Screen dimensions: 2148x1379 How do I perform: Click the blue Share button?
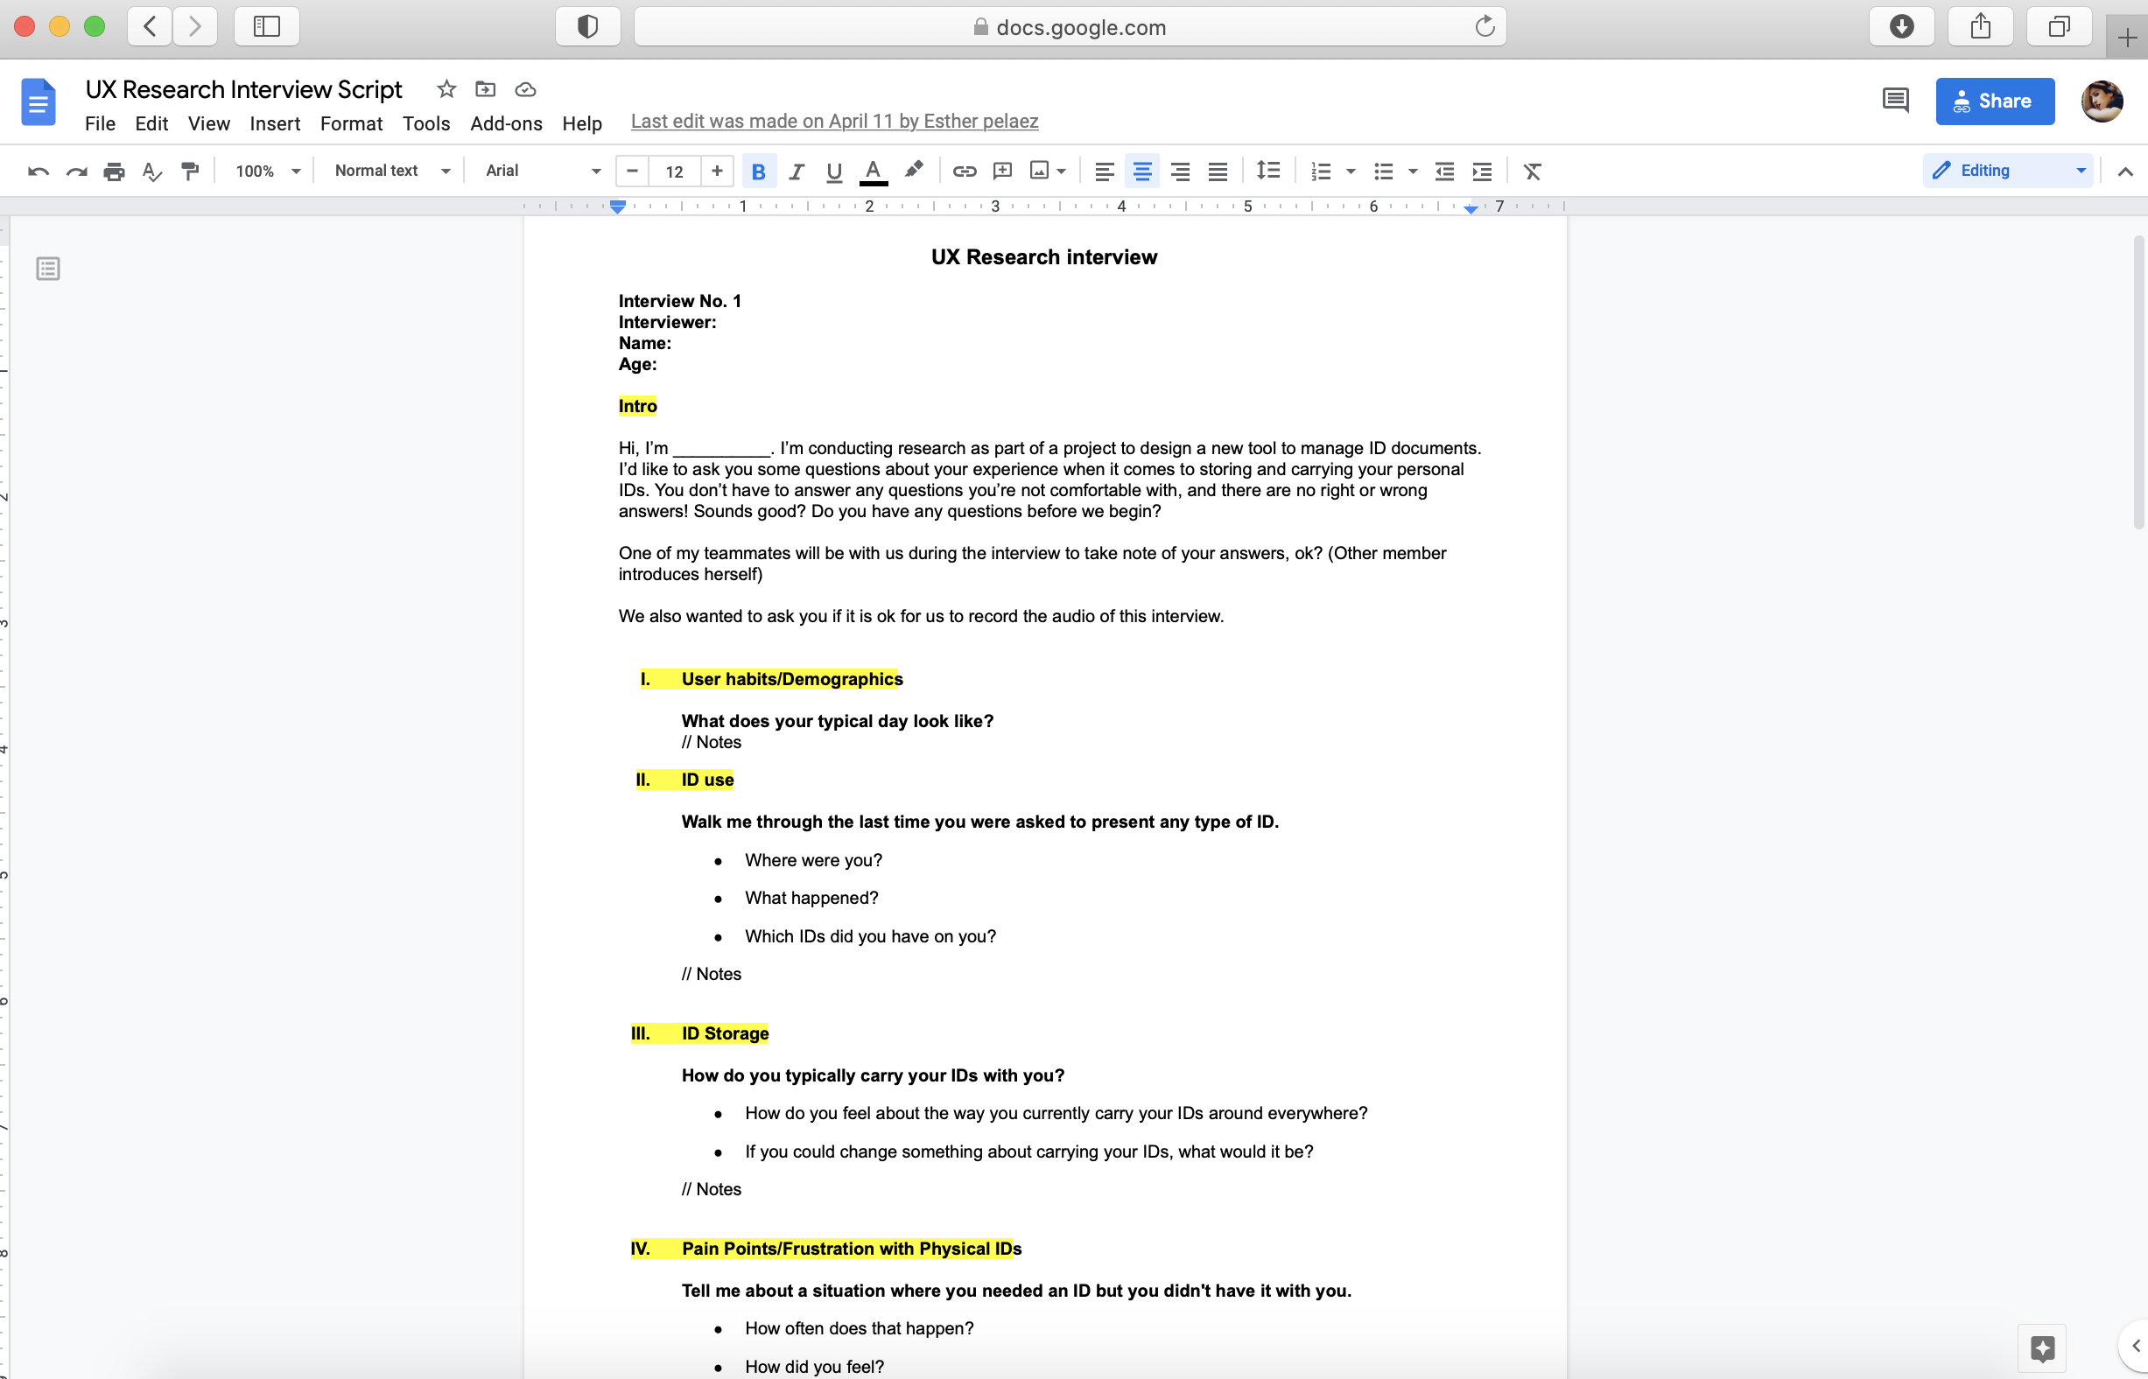[x=1994, y=101]
